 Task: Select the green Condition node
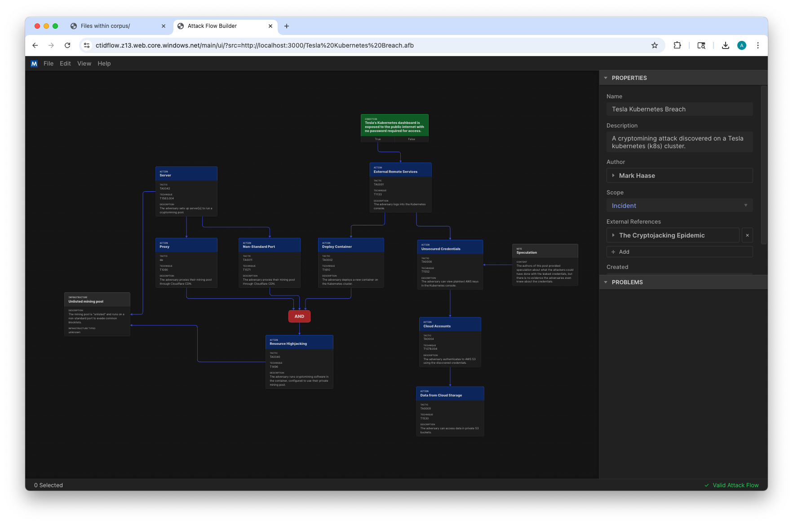pos(394,125)
